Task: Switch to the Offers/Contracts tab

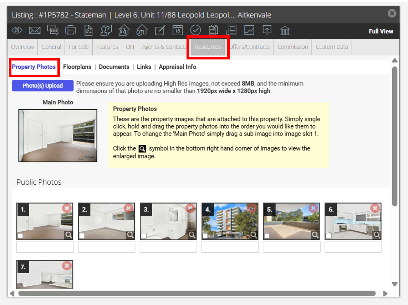Action: 250,47
